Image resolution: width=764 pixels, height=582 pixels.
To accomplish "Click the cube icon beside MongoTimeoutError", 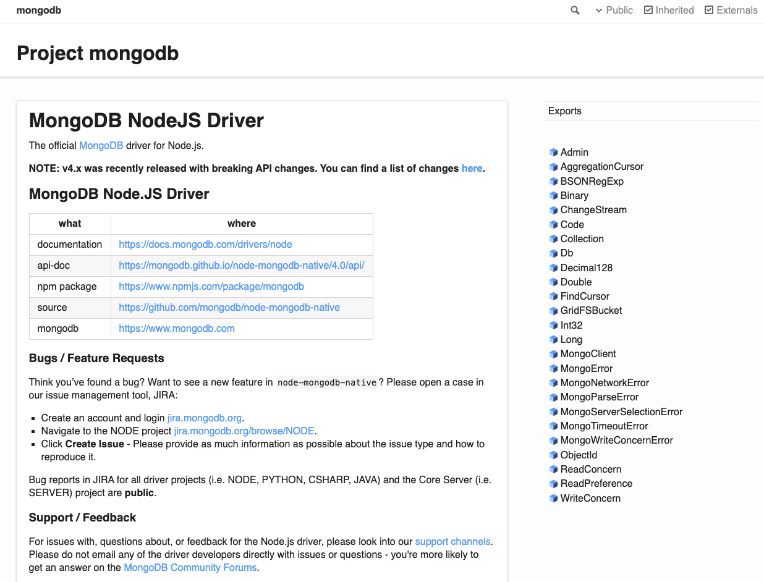I will (554, 426).
